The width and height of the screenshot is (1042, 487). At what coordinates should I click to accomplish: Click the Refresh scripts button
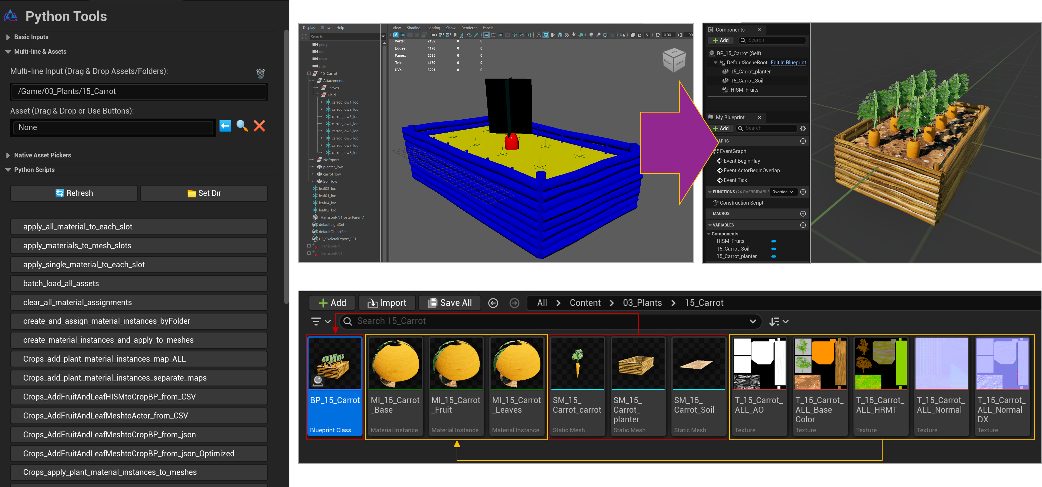74,193
